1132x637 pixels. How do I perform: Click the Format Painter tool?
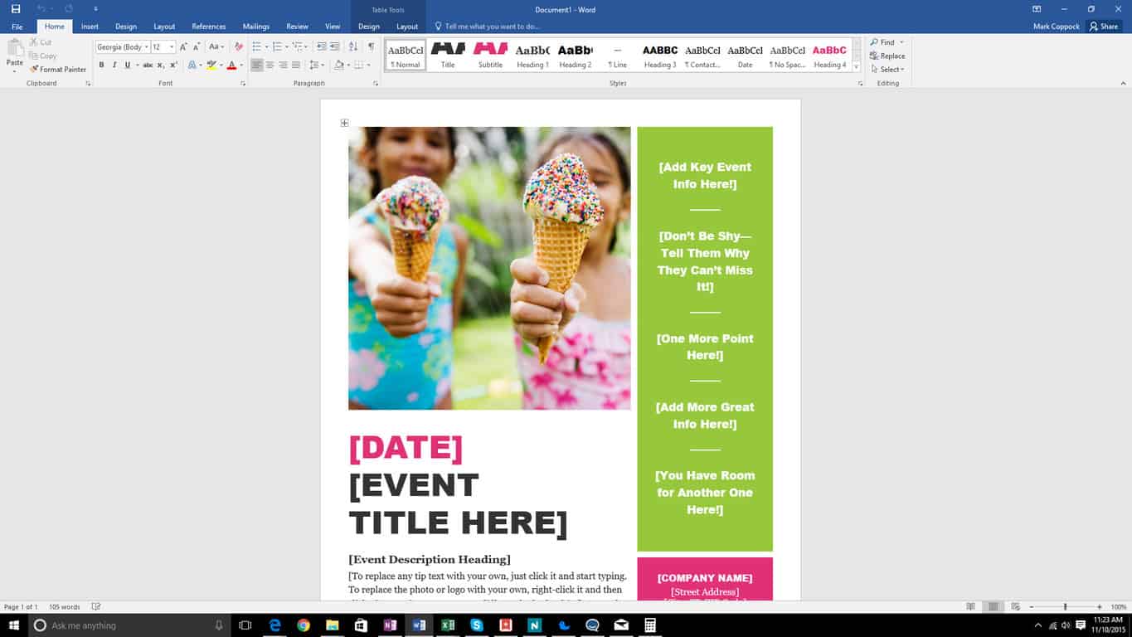[58, 70]
